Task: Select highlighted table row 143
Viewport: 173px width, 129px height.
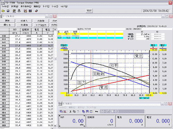Action: point(27,45)
